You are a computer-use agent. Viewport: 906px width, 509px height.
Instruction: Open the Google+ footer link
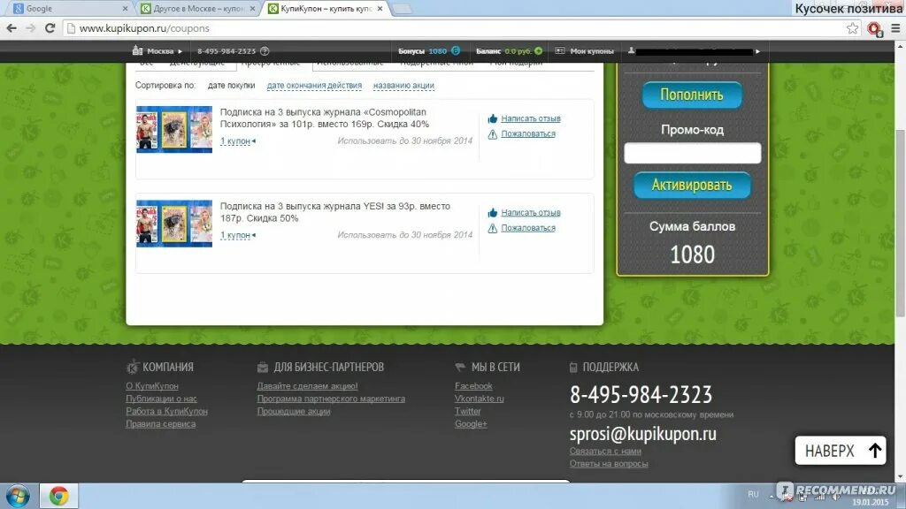pos(471,423)
